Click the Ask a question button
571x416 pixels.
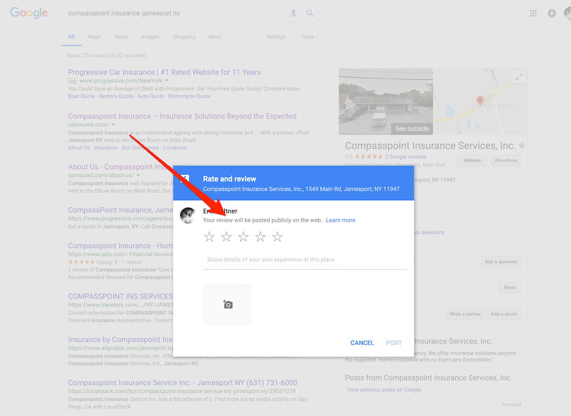(501, 261)
